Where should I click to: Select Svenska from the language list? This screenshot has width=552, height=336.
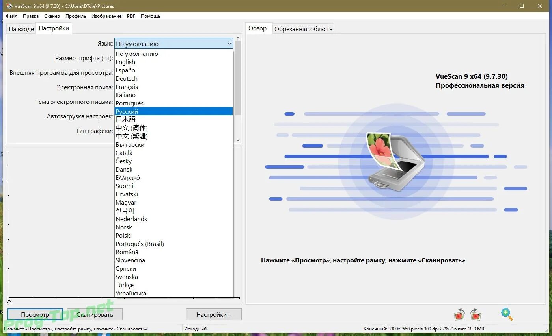(173, 277)
